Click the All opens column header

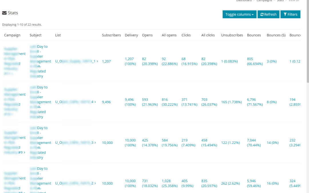(169, 35)
